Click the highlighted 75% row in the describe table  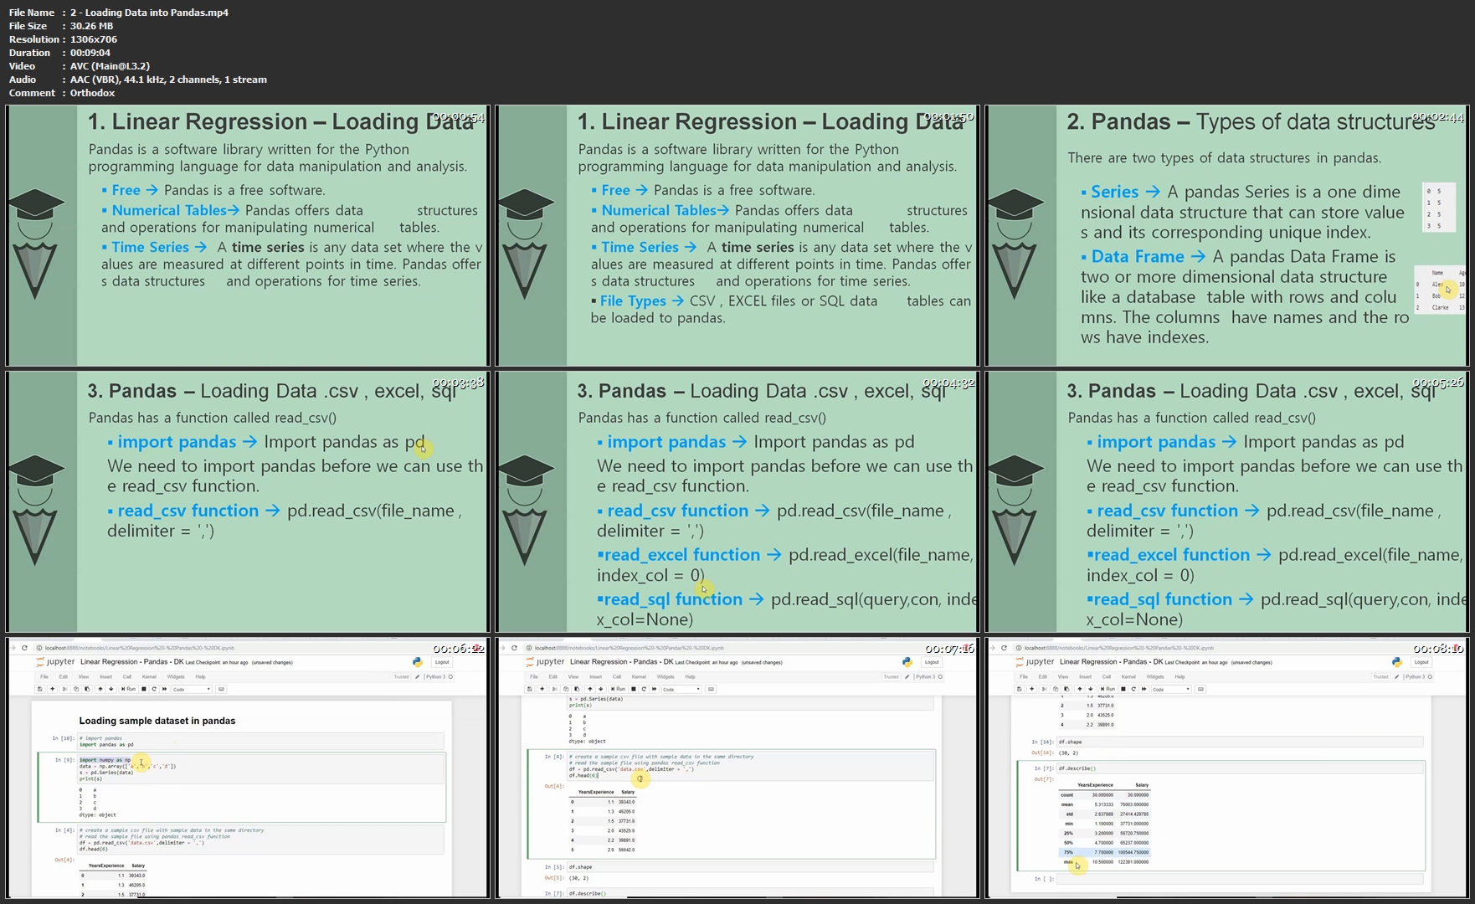tap(1104, 852)
